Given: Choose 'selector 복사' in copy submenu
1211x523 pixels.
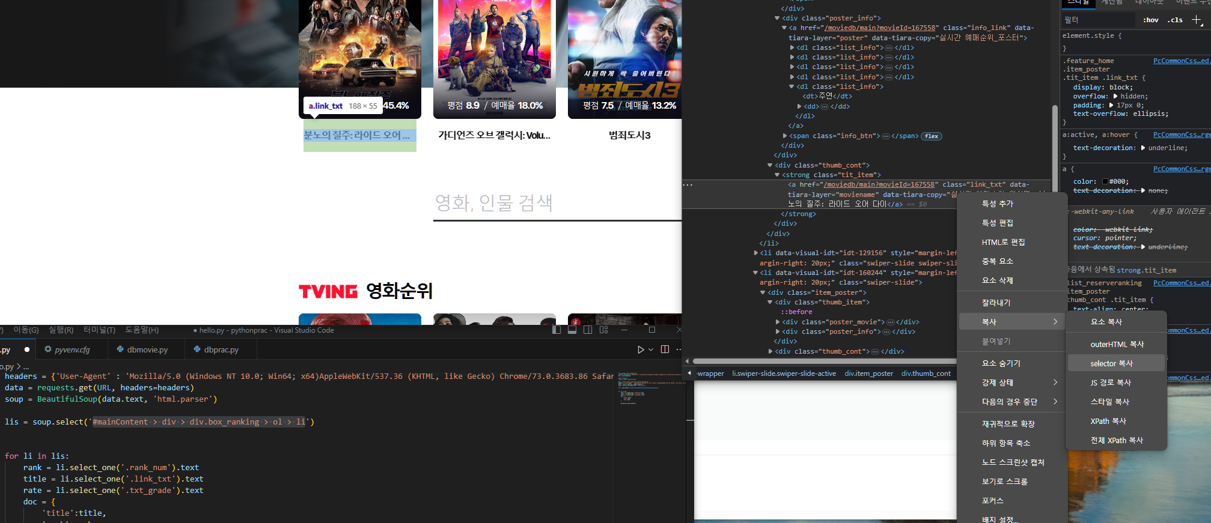Looking at the screenshot, I should (1116, 363).
